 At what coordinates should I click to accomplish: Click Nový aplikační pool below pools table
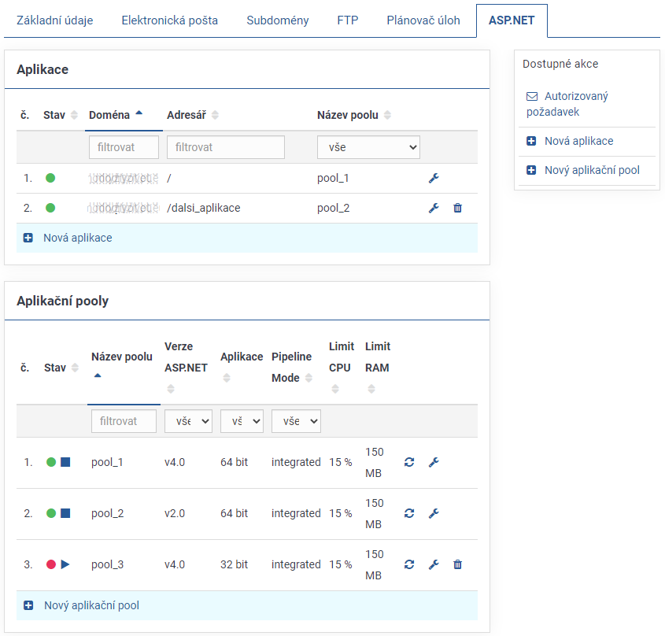91,605
